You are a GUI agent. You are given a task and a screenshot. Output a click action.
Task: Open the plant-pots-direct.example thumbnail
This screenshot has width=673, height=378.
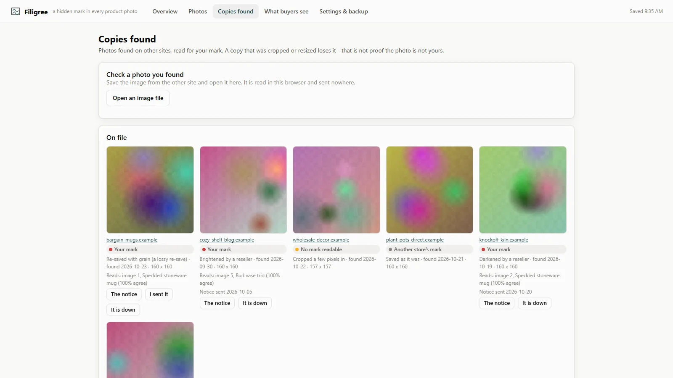coord(429,190)
